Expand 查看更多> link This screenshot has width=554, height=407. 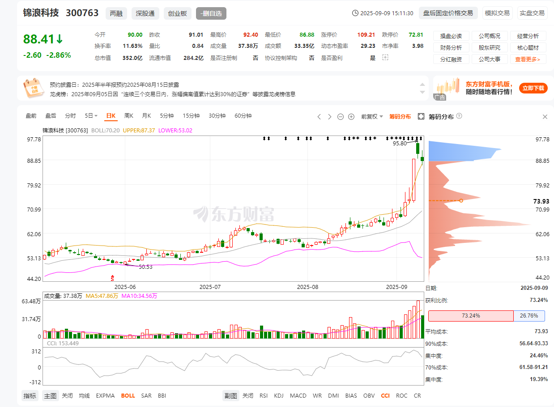point(528,59)
